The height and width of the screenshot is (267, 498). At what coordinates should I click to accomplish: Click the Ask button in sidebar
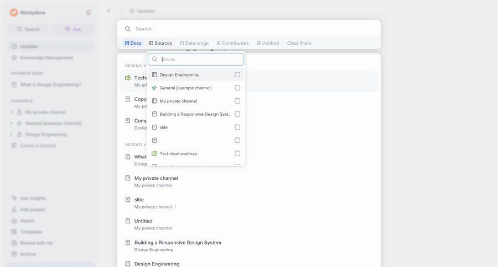73,29
